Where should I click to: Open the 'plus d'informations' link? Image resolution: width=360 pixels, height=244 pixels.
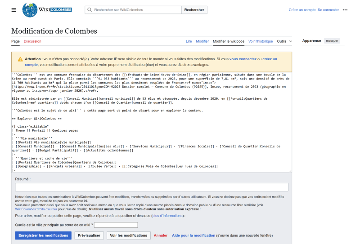(167, 216)
